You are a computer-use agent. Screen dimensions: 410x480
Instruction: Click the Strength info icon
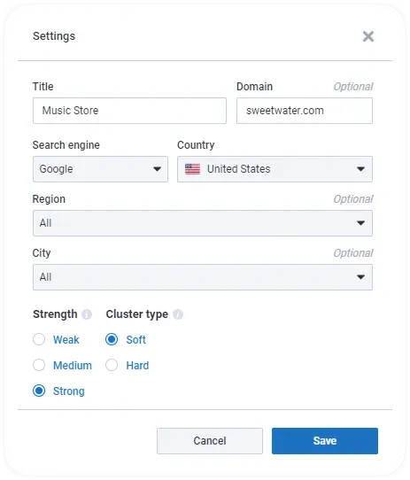(x=87, y=314)
